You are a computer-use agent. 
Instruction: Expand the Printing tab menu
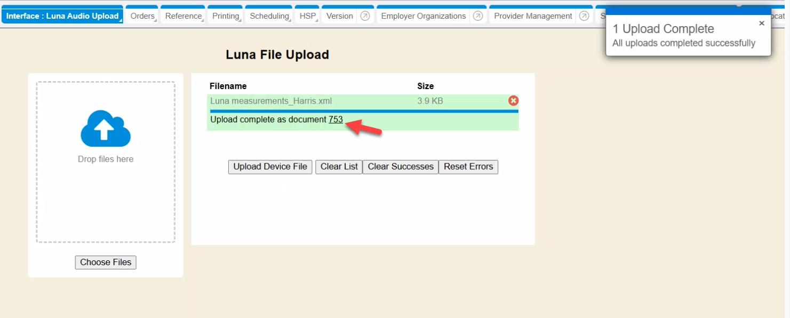click(x=225, y=16)
